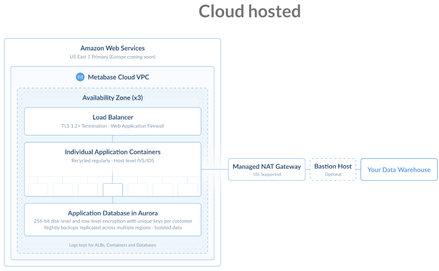This screenshot has height=271, width=439.
Task: Open Your Data Warehouse link
Action: 399,170
